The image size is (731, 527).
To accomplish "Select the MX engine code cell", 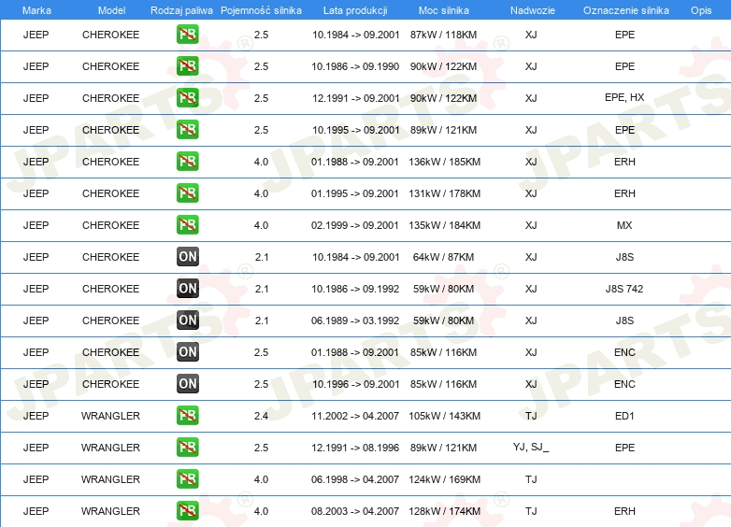I will (x=624, y=225).
